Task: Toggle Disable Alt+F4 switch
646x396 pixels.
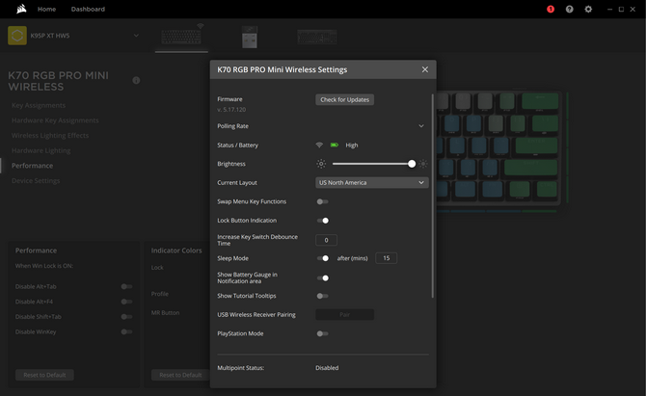Action: click(127, 302)
